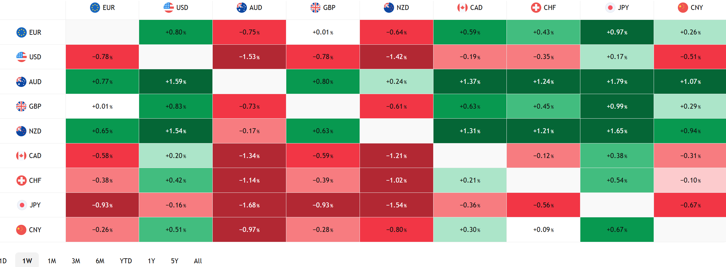Switch to the 1M timeframe tab
The height and width of the screenshot is (267, 726).
click(x=52, y=261)
